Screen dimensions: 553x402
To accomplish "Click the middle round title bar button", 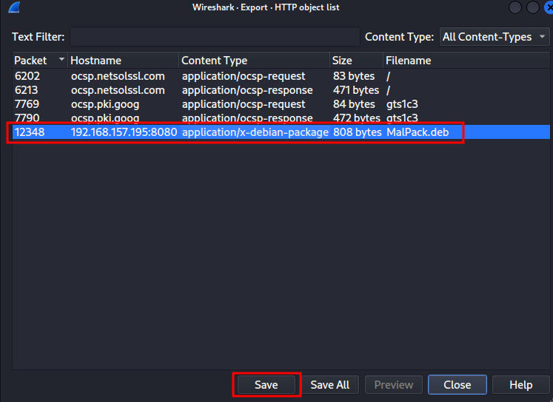I will (533, 7).
